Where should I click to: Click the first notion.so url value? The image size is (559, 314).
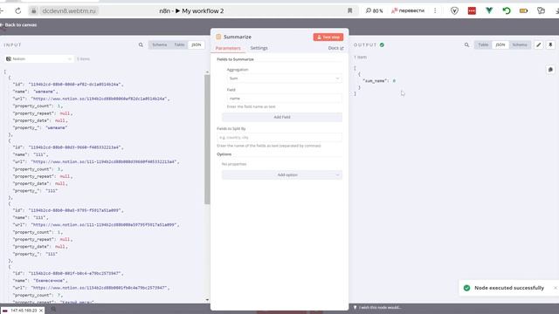(99, 99)
